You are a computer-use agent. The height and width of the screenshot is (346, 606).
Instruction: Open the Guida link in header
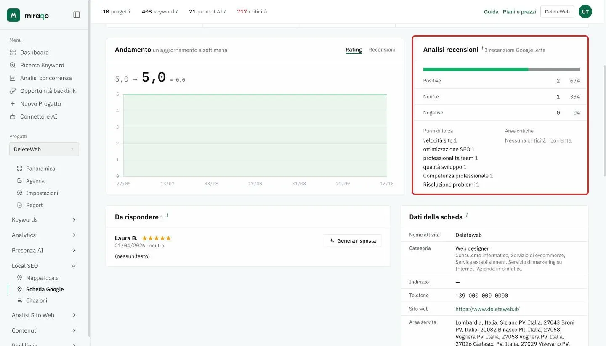tap(491, 12)
